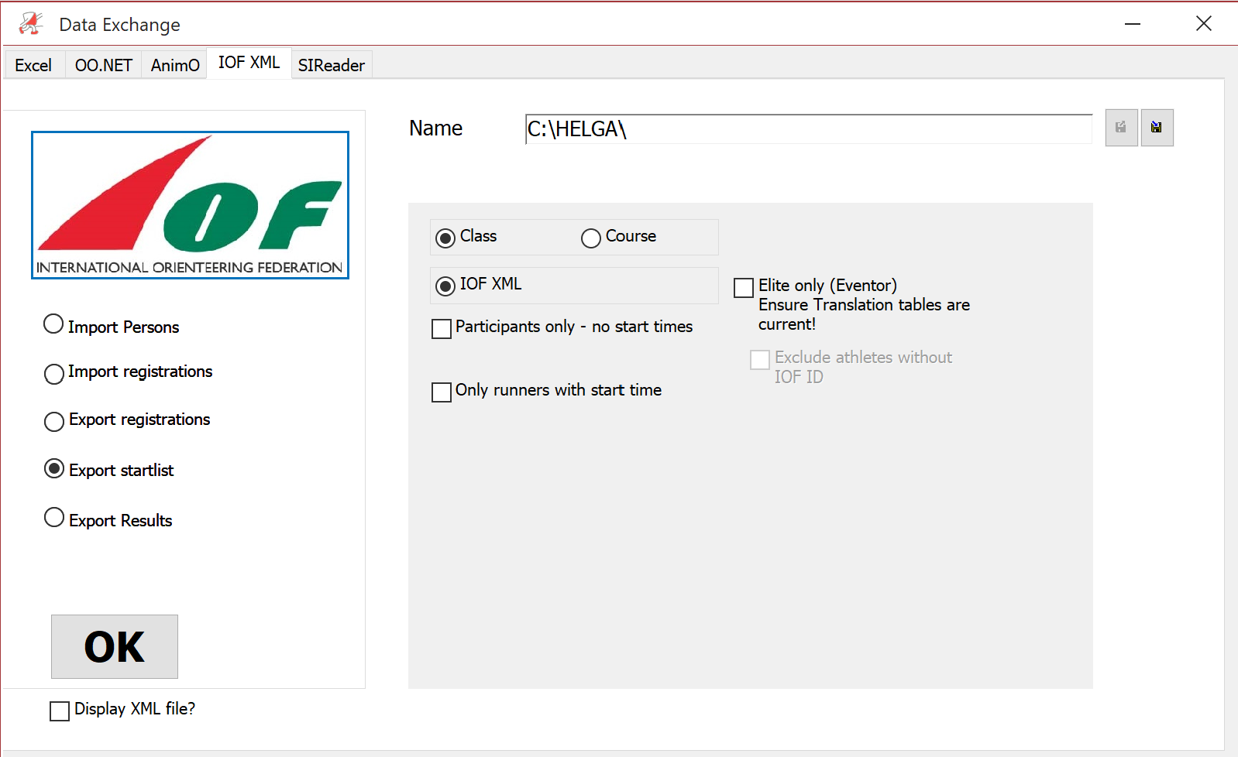This screenshot has width=1238, height=757.
Task: Click the Name path input field
Action: [809, 128]
